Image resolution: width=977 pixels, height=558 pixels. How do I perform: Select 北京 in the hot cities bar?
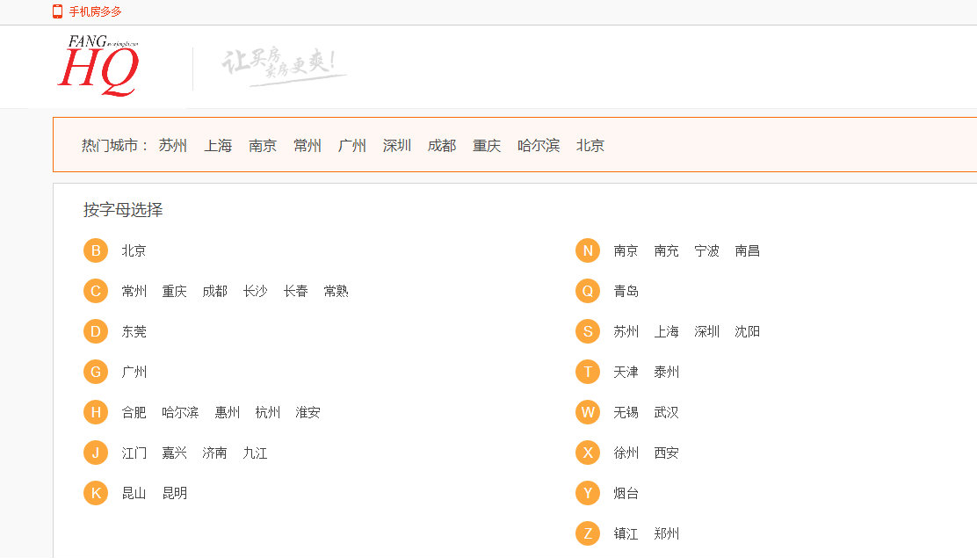(590, 146)
